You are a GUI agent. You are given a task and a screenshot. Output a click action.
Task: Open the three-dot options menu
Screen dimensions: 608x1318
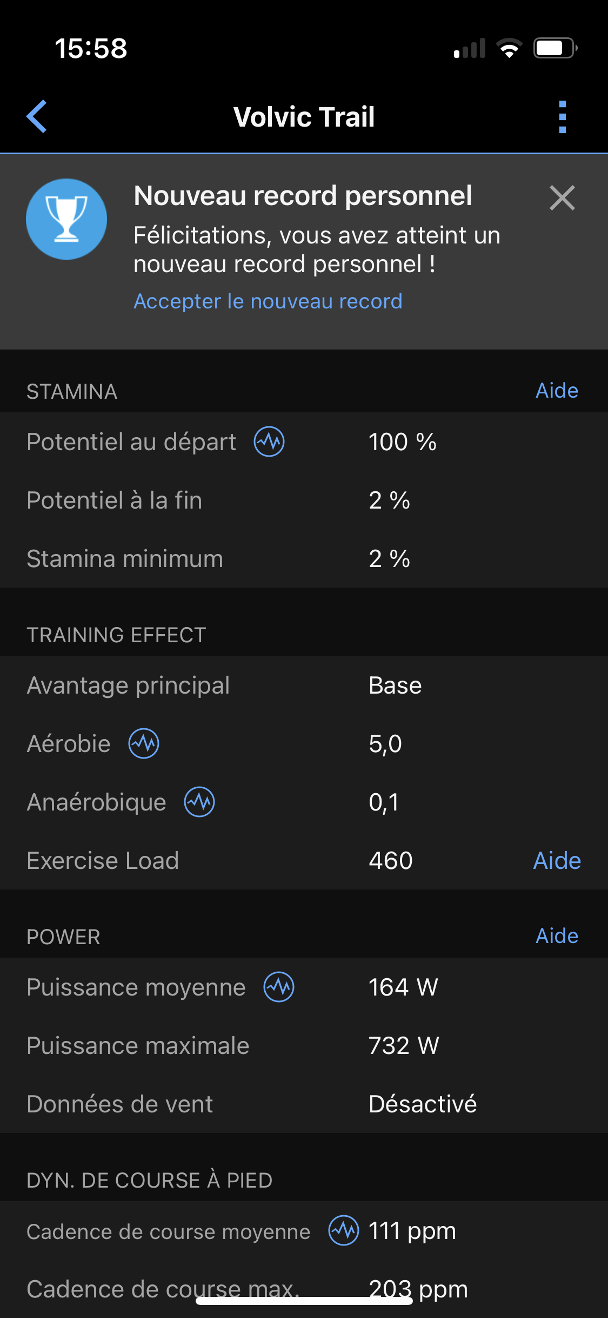[x=562, y=116]
